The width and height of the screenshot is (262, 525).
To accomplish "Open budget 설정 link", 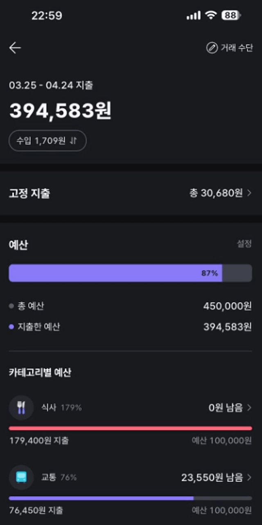I will 244,244.
